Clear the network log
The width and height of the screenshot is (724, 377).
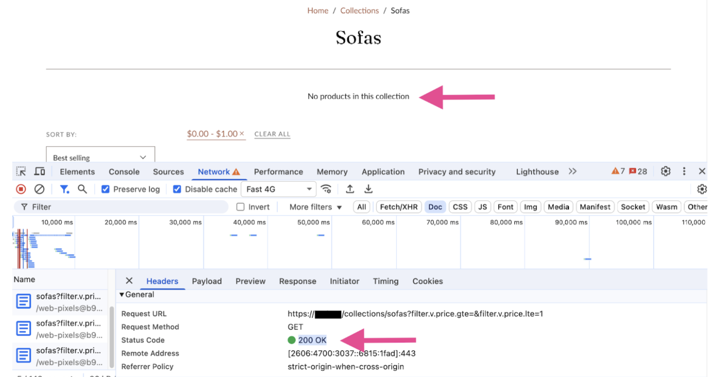[40, 189]
